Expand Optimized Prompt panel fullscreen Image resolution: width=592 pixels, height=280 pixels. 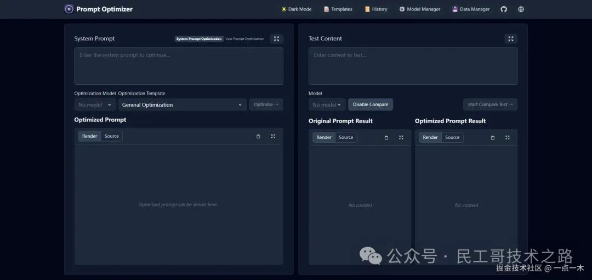coord(274,136)
